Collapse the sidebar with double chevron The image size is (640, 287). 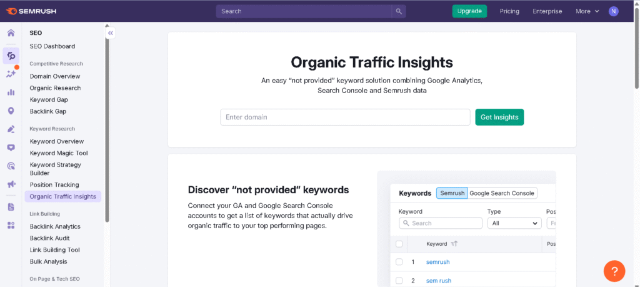[x=111, y=33]
